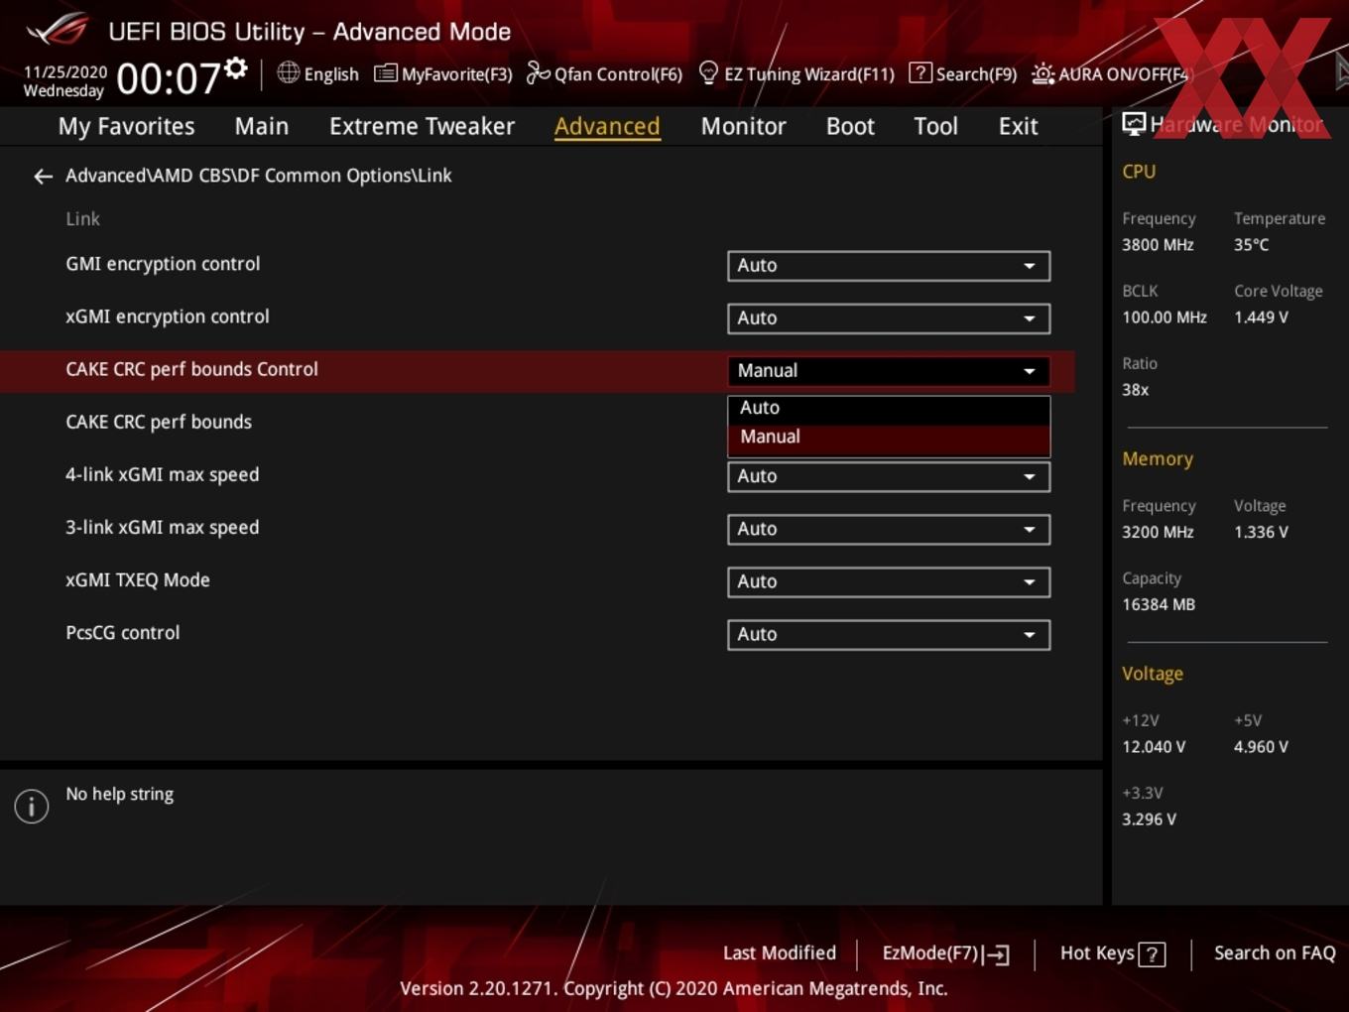The height and width of the screenshot is (1012, 1349).
Task: Open the 4-link xGMI max speed dropdown
Action: pos(889,476)
